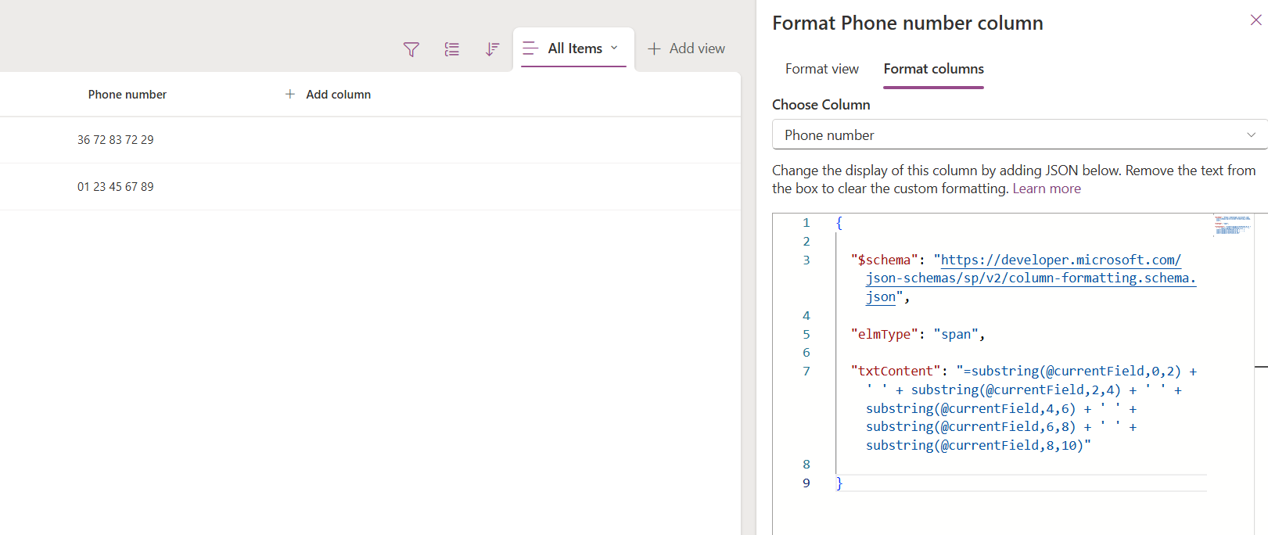Click the plus icon beside Add view

click(654, 48)
